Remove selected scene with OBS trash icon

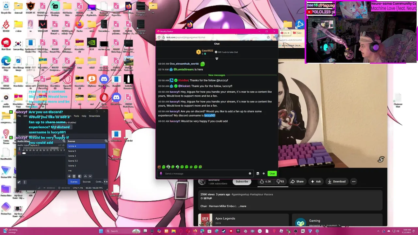(x=74, y=176)
